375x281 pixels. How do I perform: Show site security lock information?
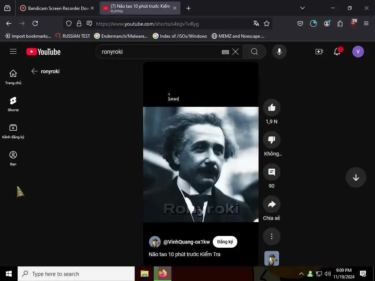(x=79, y=23)
